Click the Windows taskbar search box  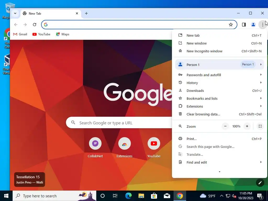pyautogui.click(x=54, y=196)
